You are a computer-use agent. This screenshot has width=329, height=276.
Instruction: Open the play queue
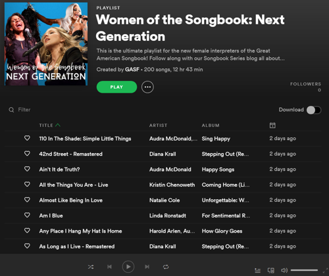click(x=258, y=271)
